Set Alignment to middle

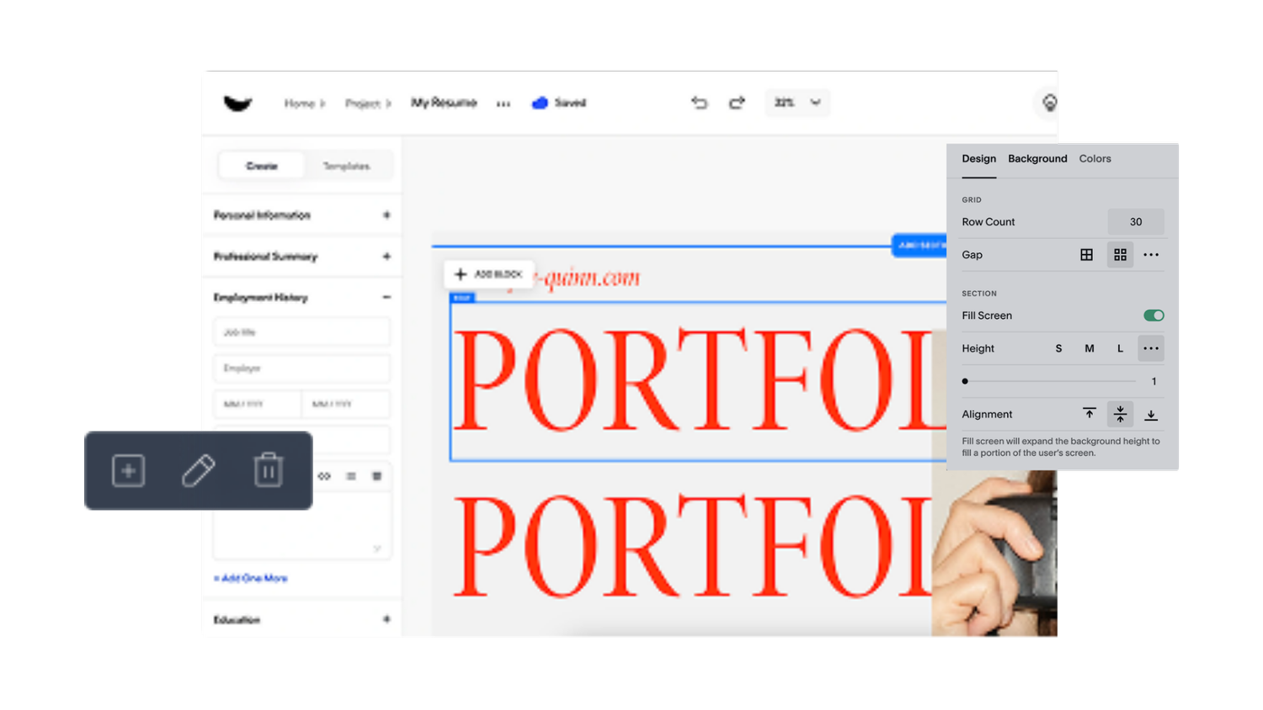1120,414
